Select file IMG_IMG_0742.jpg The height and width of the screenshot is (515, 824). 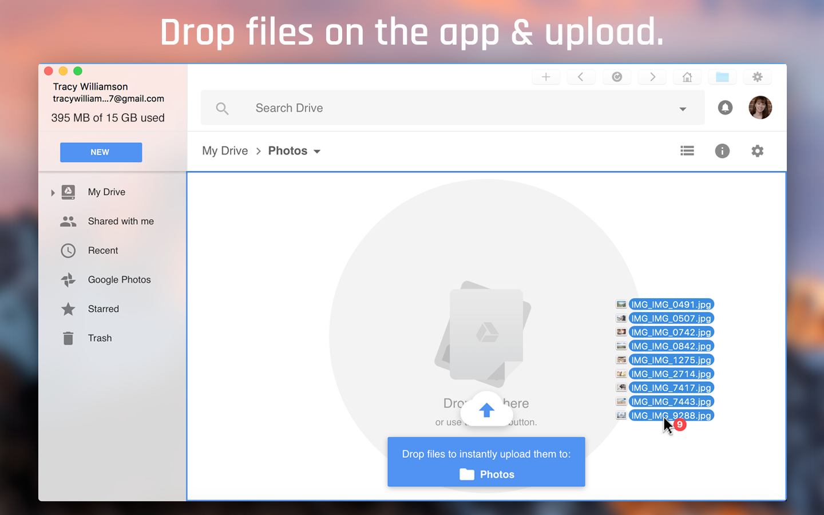point(671,332)
